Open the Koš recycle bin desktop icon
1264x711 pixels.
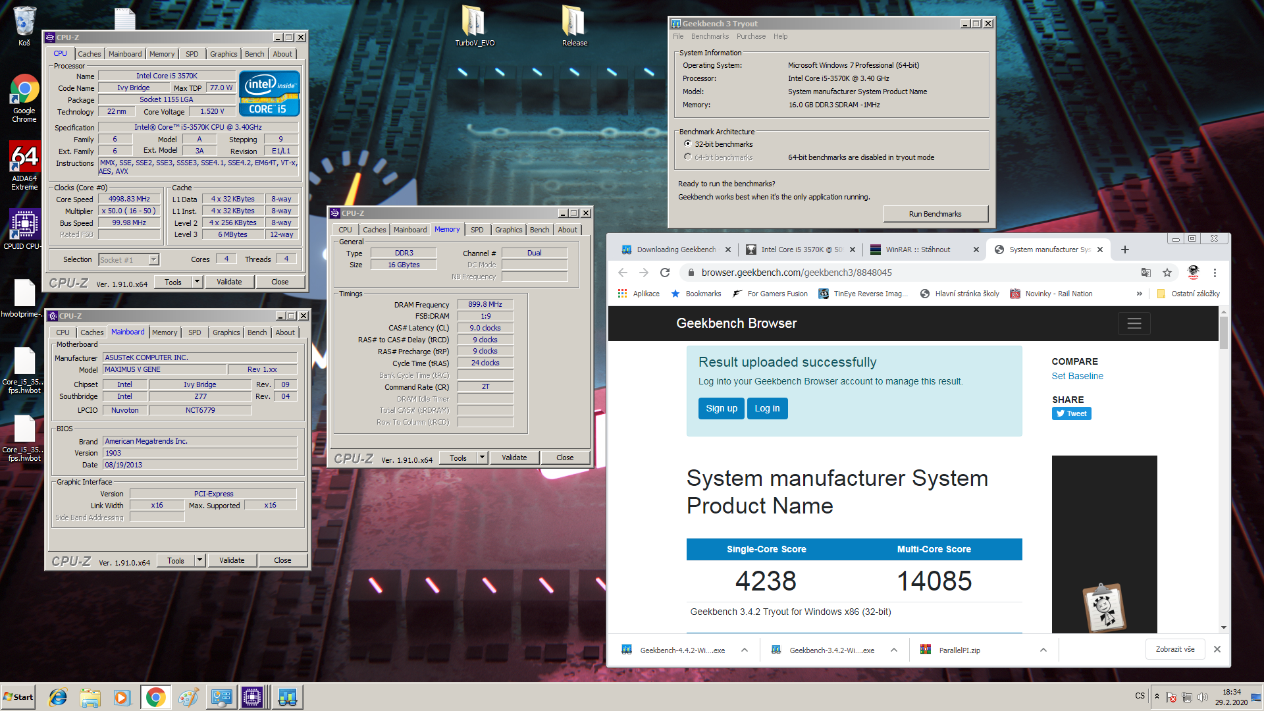[24, 26]
